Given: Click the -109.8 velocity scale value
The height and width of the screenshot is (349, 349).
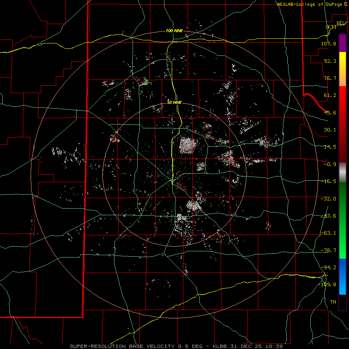Looking at the screenshot, I should (x=327, y=285).
